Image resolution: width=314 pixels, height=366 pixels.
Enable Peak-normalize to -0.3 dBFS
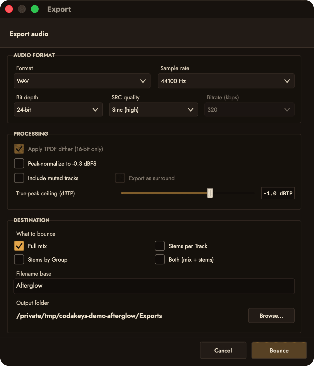[x=19, y=163]
